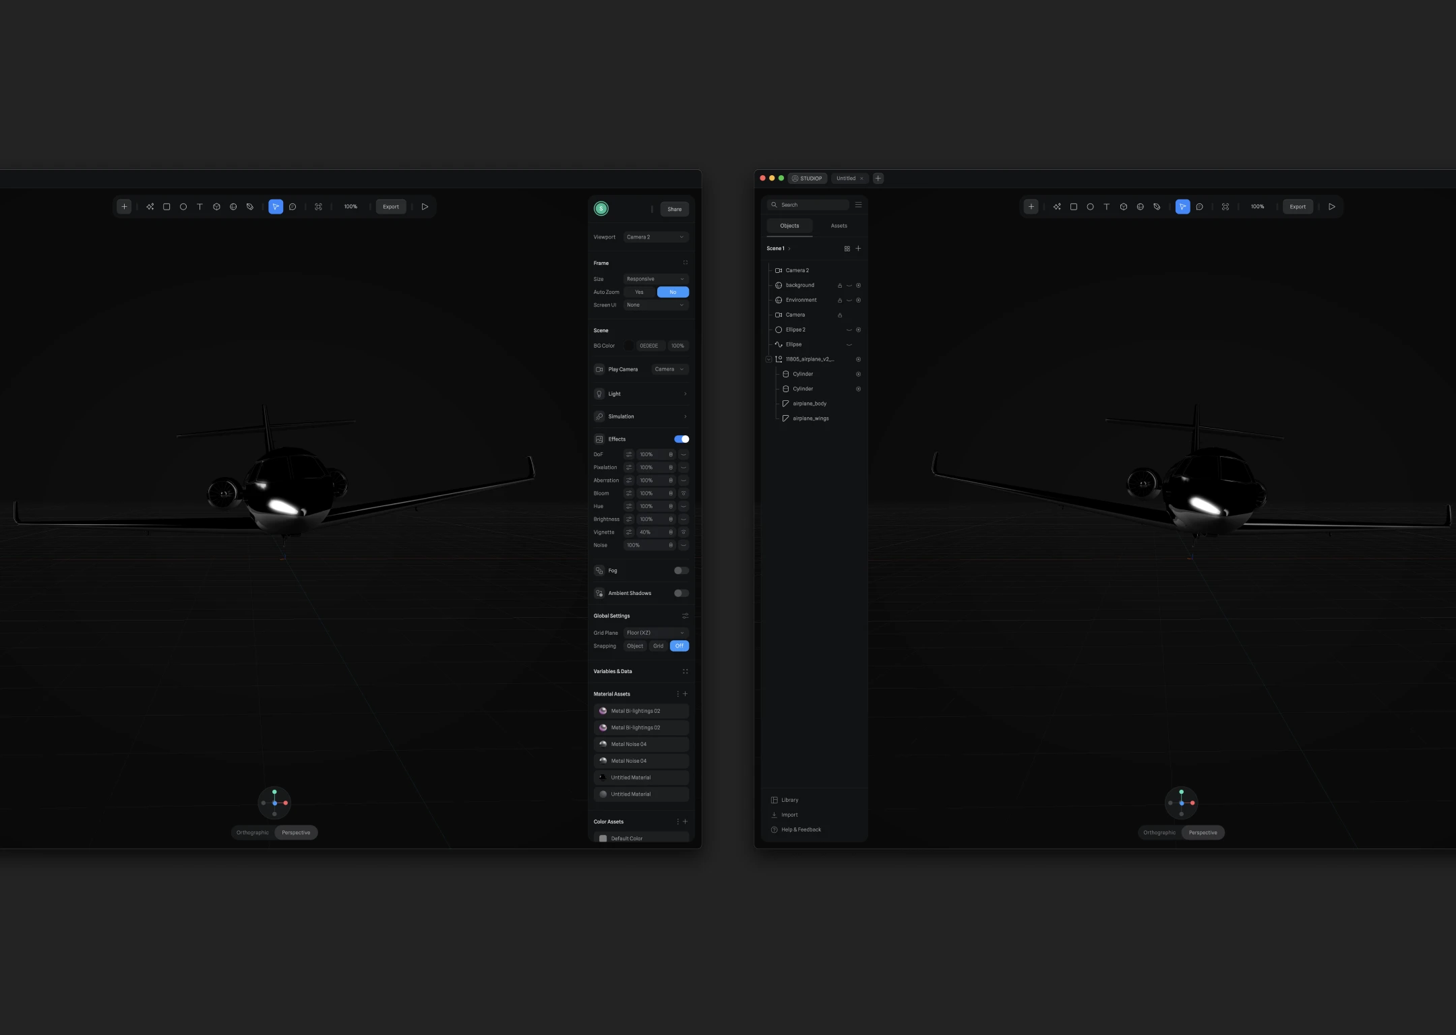
Task: Open the Grid Plane Floor (XZ) dropdown
Action: click(656, 633)
